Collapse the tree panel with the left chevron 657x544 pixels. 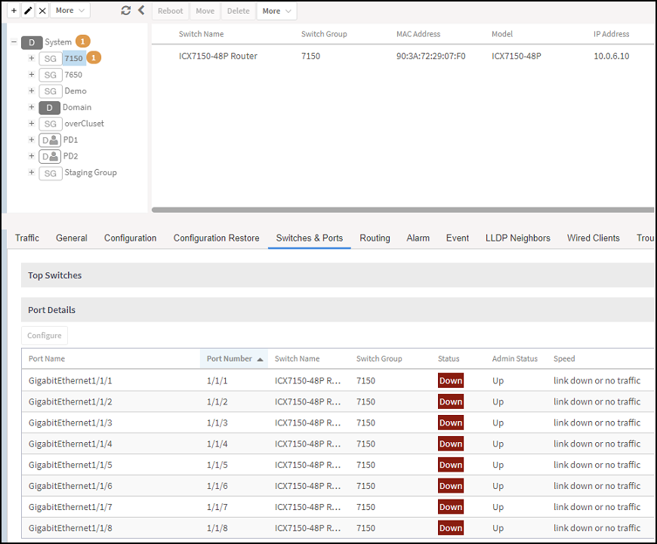pos(141,10)
